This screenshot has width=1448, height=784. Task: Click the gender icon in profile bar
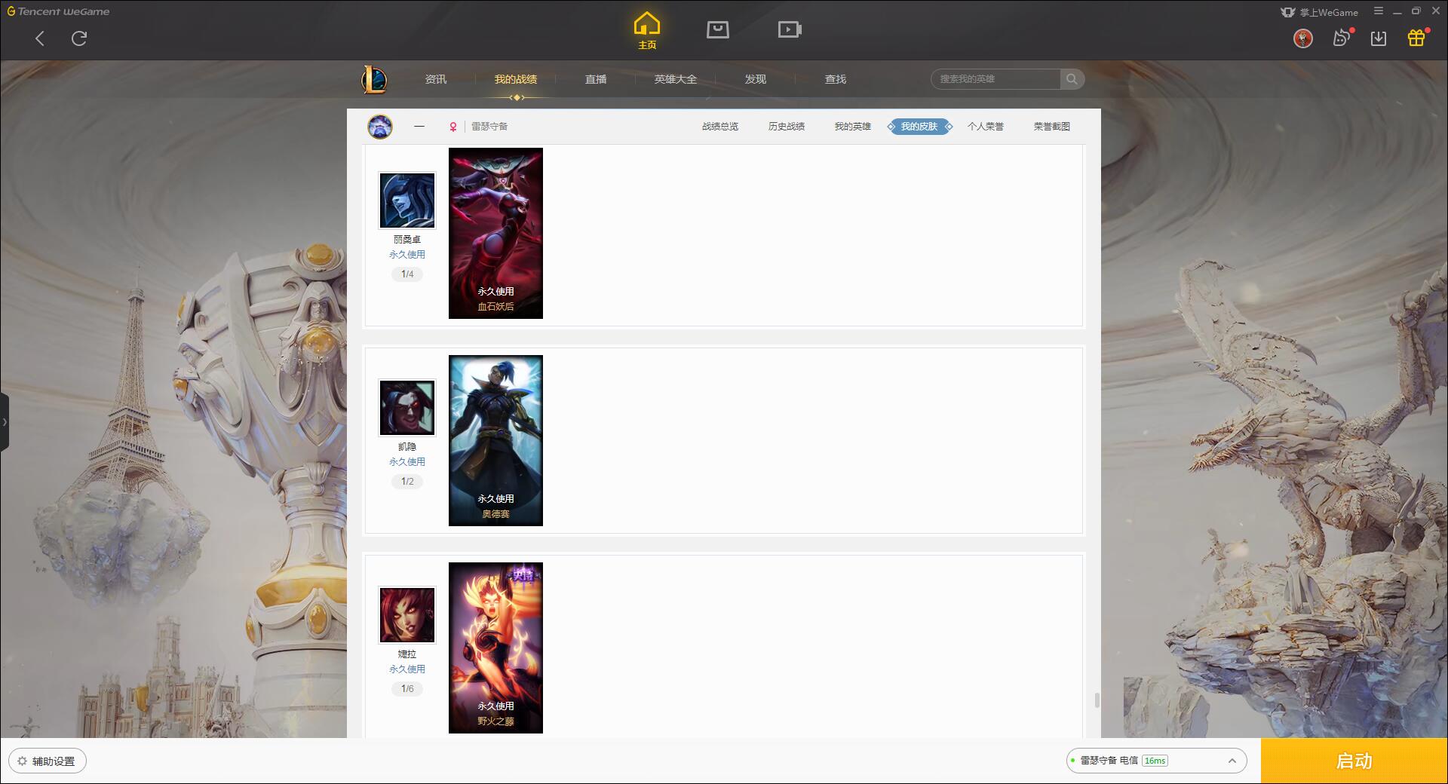(453, 127)
